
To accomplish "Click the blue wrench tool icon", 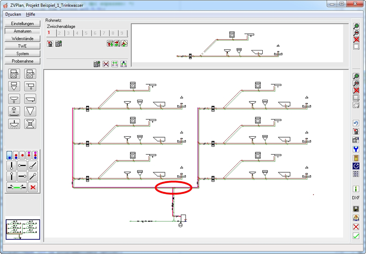I will (356, 149).
